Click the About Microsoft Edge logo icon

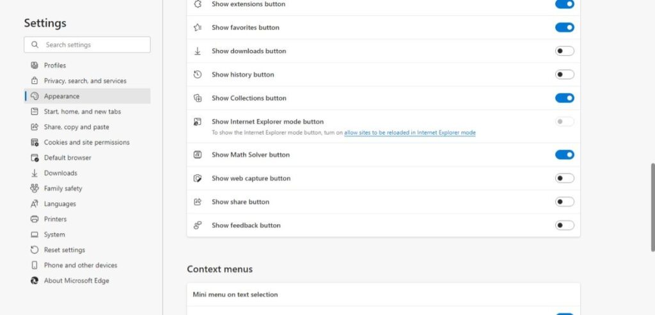pos(35,280)
